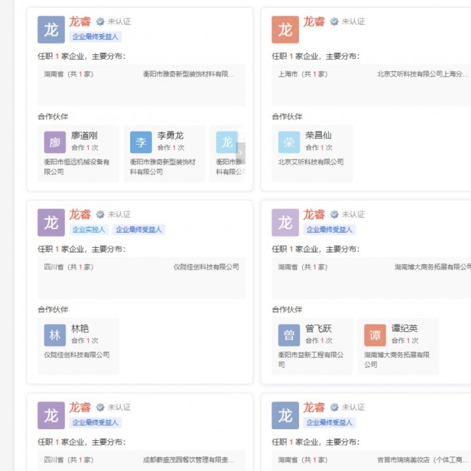Open the 北京艾听科技有限公司上海分 company link
The height and width of the screenshot is (471, 471).
[422, 74]
